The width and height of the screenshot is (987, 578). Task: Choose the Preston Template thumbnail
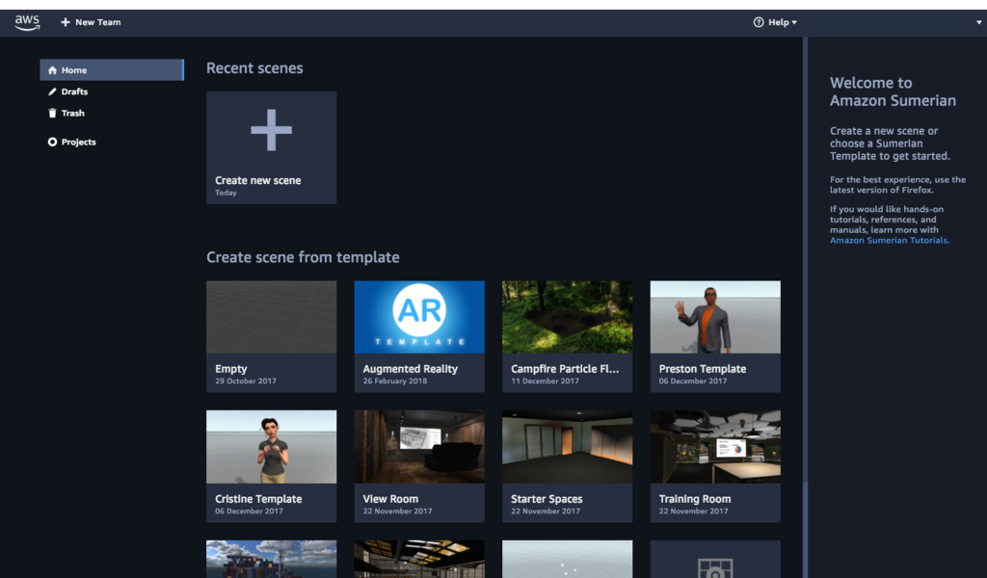tap(715, 317)
